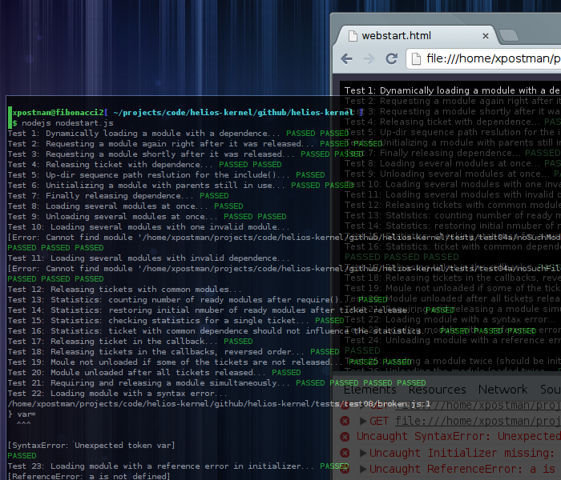The image size is (561, 480).
Task: Click browser PASSED PASSED PASSED green line
Action: 402,257
